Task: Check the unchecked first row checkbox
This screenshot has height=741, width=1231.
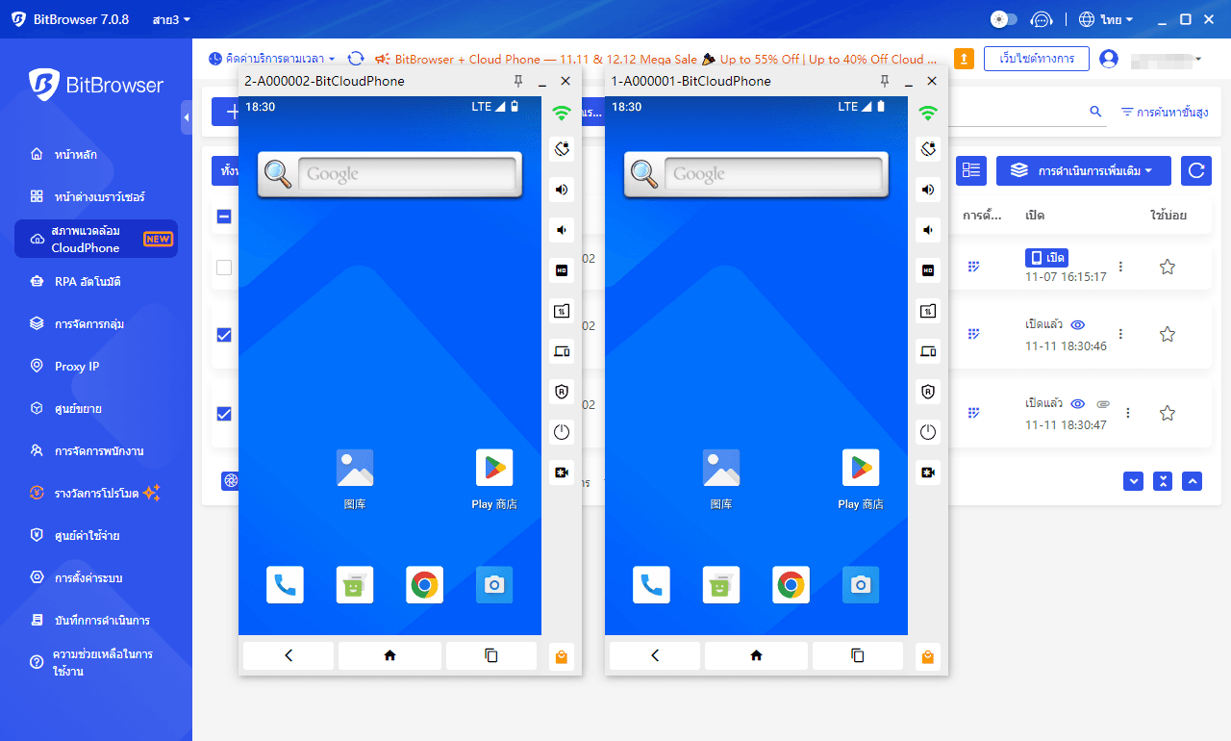Action: coord(224,268)
